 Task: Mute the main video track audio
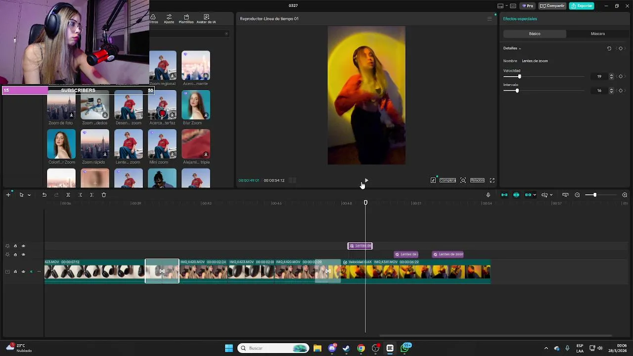(31, 271)
